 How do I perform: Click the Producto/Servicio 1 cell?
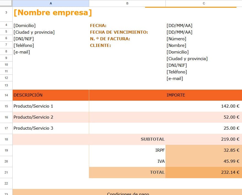pyautogui.click(x=51, y=106)
